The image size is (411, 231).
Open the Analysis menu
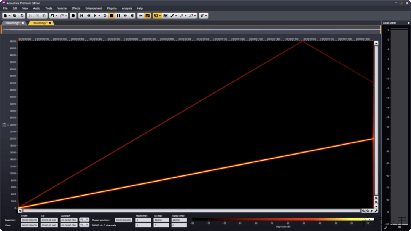tap(127, 8)
